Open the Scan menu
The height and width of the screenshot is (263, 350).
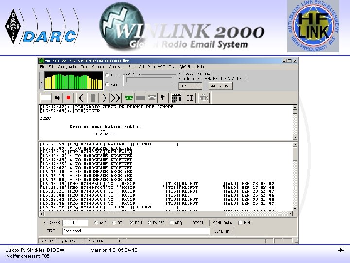tap(132, 67)
